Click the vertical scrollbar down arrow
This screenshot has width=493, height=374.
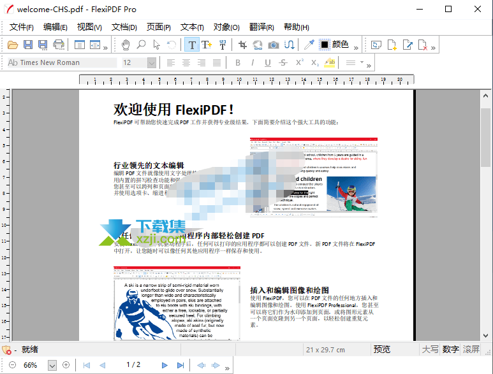pyautogui.click(x=485, y=336)
